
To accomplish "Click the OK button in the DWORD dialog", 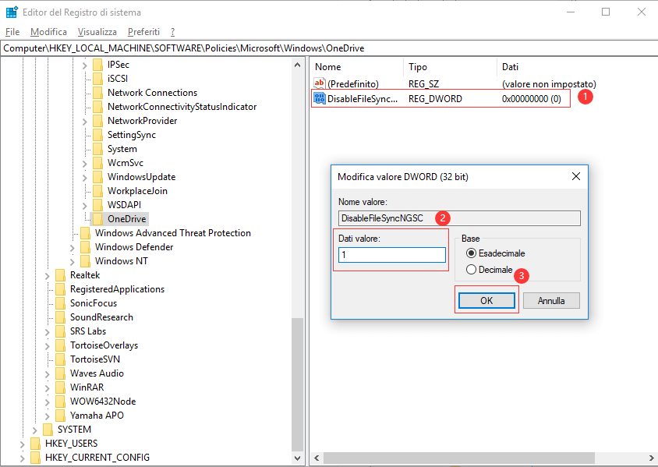I will pyautogui.click(x=486, y=300).
